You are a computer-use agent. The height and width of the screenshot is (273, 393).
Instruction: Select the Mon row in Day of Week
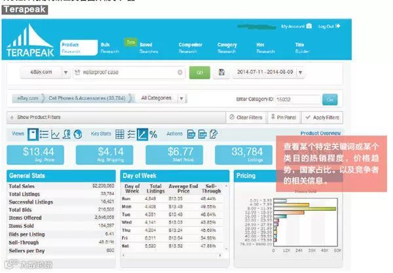click(x=172, y=207)
